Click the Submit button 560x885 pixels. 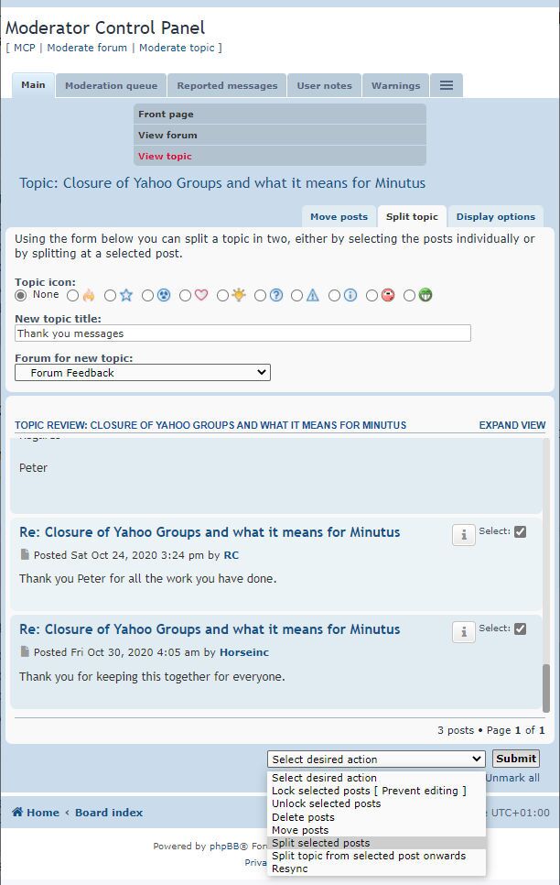pos(516,759)
